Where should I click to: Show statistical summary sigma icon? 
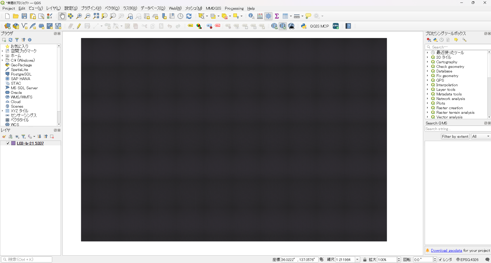(277, 16)
